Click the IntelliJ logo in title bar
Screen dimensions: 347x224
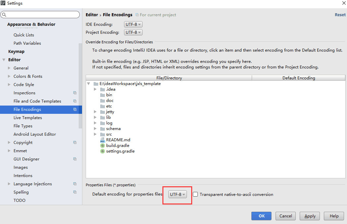[x=3, y=3]
